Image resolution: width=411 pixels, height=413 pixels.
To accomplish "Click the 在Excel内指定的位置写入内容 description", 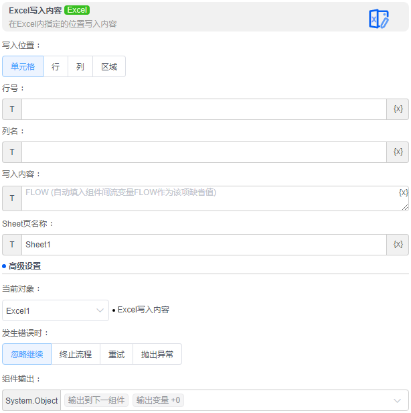I will pos(62,24).
